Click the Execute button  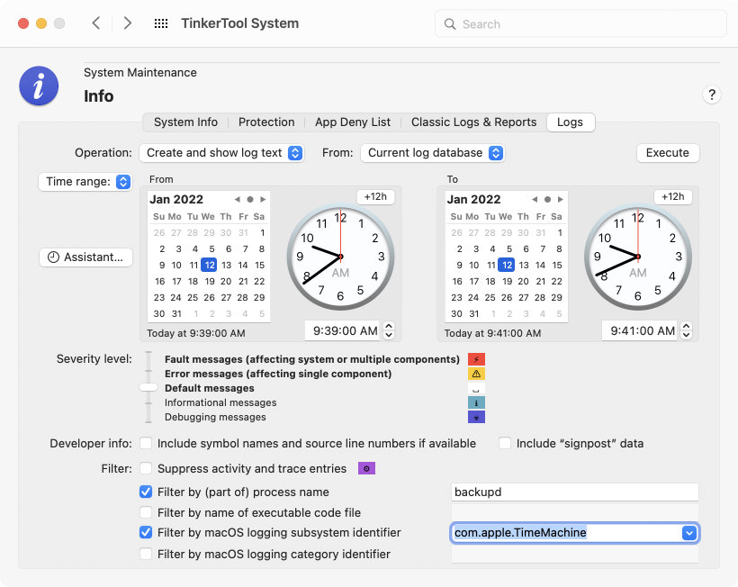pos(668,153)
